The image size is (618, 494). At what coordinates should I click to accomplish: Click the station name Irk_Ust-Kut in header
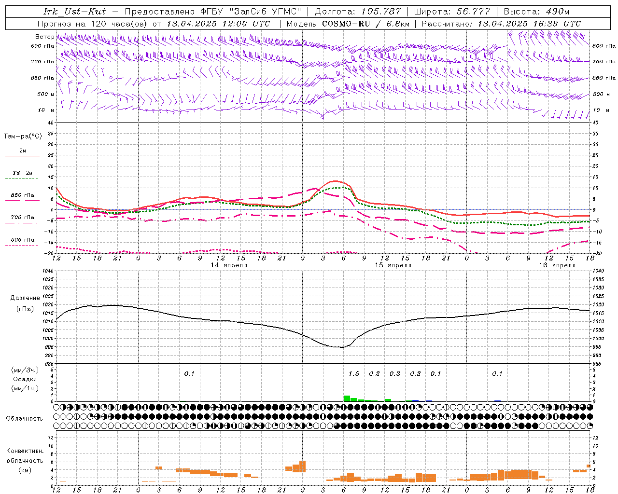tap(74, 11)
